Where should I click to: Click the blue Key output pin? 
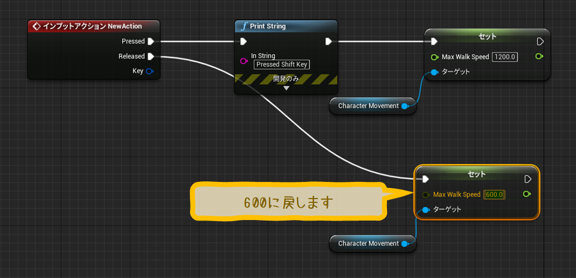[x=149, y=71]
